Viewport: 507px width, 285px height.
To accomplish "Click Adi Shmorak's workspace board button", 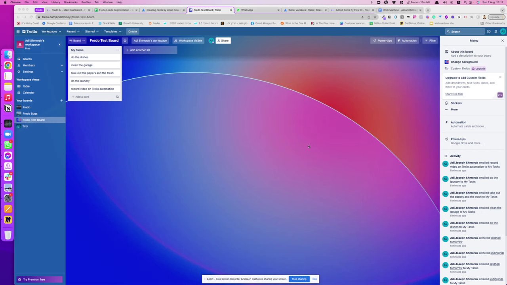I will [150, 40].
